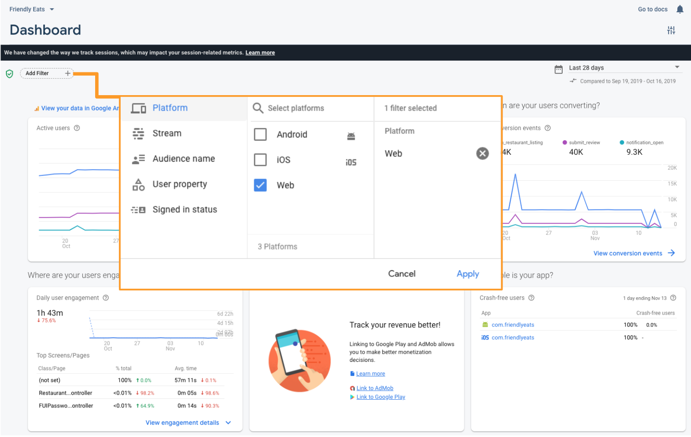This screenshot has height=437, width=691.
Task: Click the purple submit_review legend dot
Action: [x=565, y=142]
